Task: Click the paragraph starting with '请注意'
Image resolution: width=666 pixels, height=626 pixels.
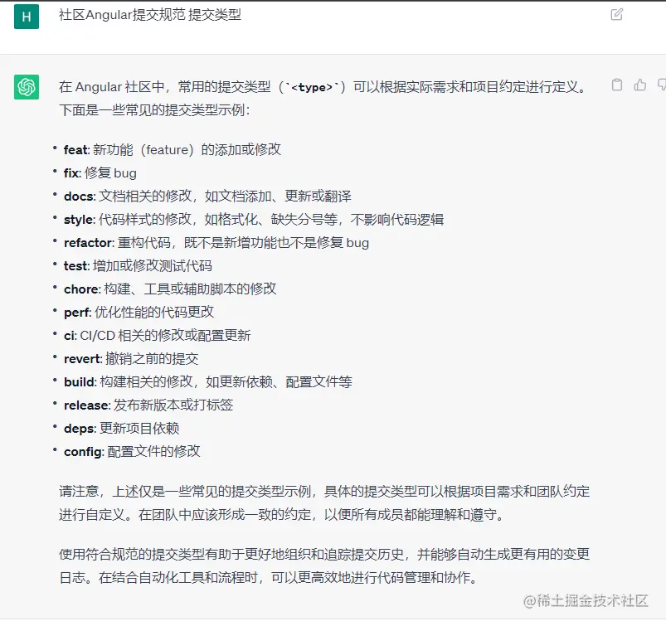Action: click(324, 503)
